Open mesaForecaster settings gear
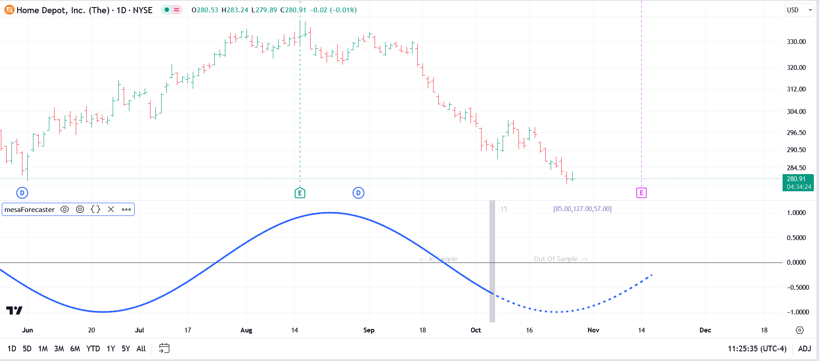The width and height of the screenshot is (820, 361). (80, 209)
